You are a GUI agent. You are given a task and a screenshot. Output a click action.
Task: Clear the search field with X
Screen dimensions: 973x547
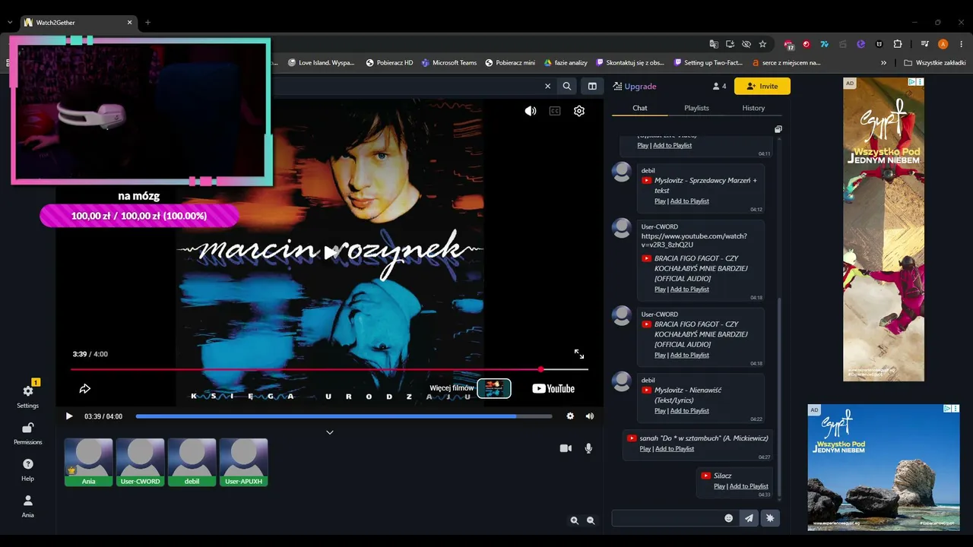pos(547,86)
